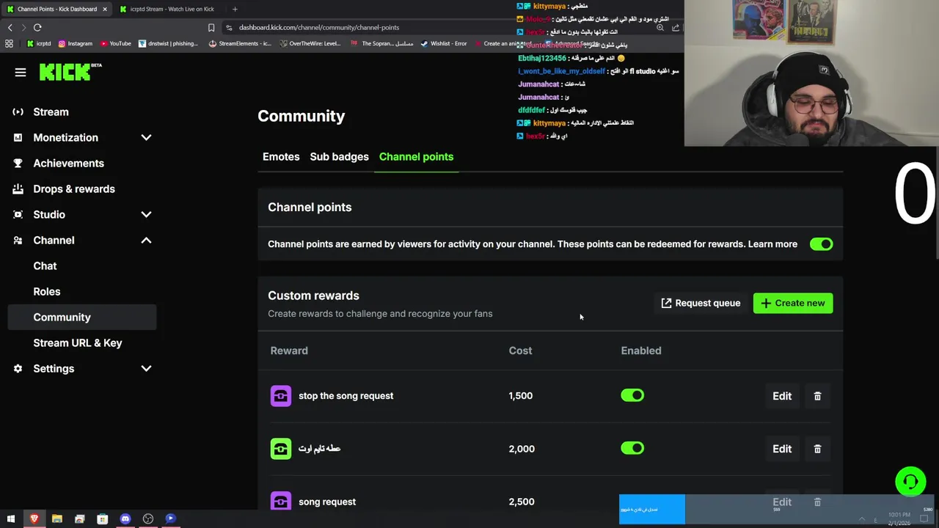Open the Instagram bookmark
This screenshot has width=939, height=528.
point(76,43)
